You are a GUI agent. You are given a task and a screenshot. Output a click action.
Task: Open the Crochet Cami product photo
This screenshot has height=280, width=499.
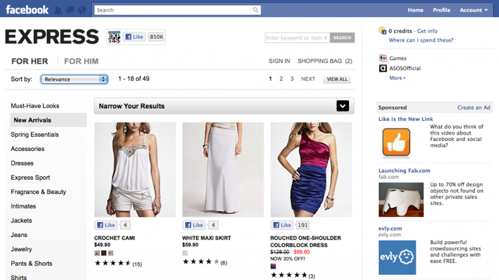(x=135, y=170)
